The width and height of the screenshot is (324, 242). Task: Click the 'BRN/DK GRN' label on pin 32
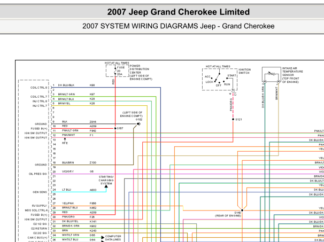(x=70, y=226)
